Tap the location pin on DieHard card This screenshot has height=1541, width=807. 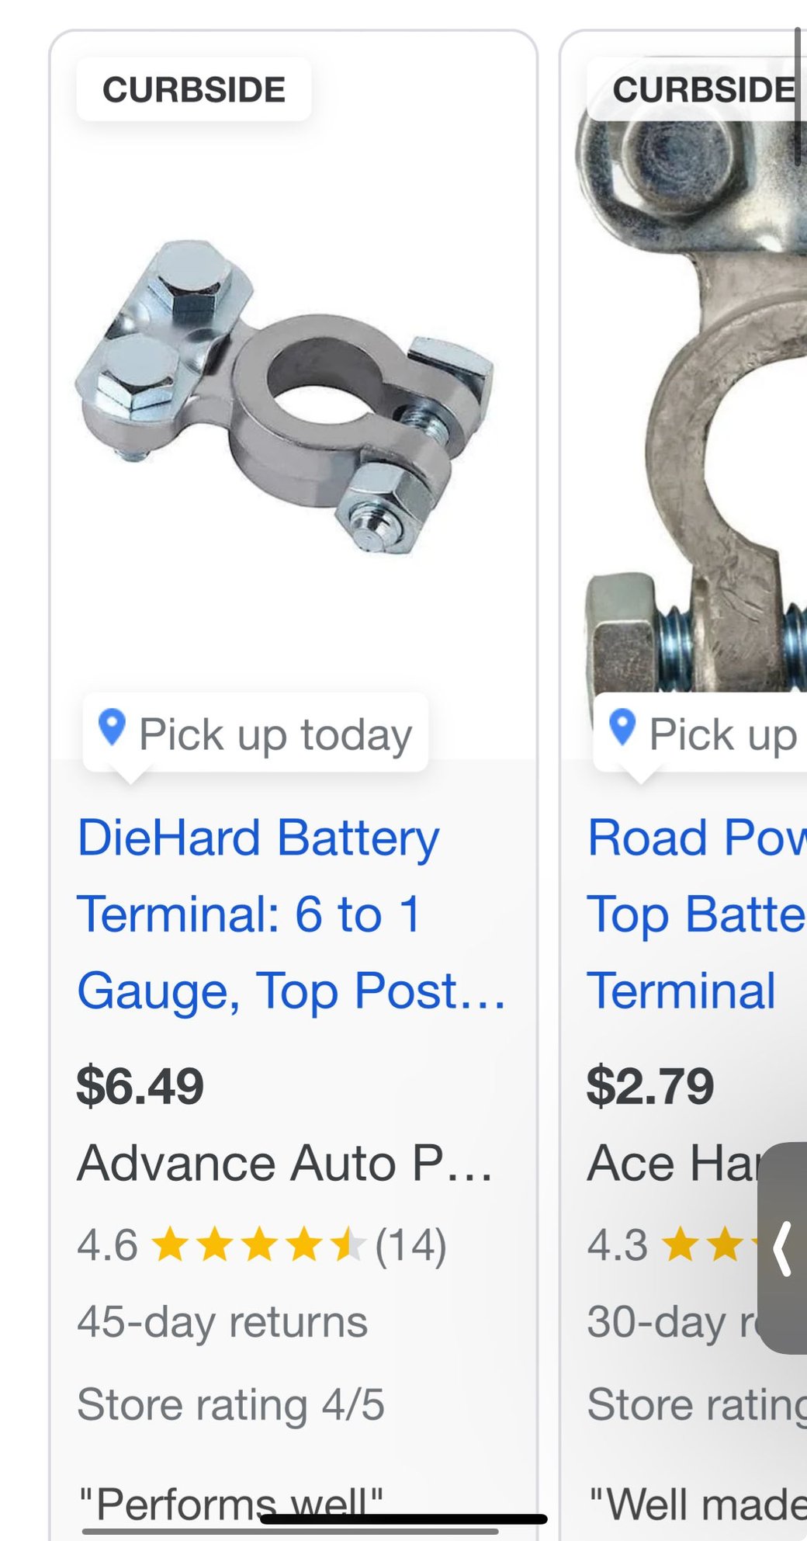pos(113,728)
